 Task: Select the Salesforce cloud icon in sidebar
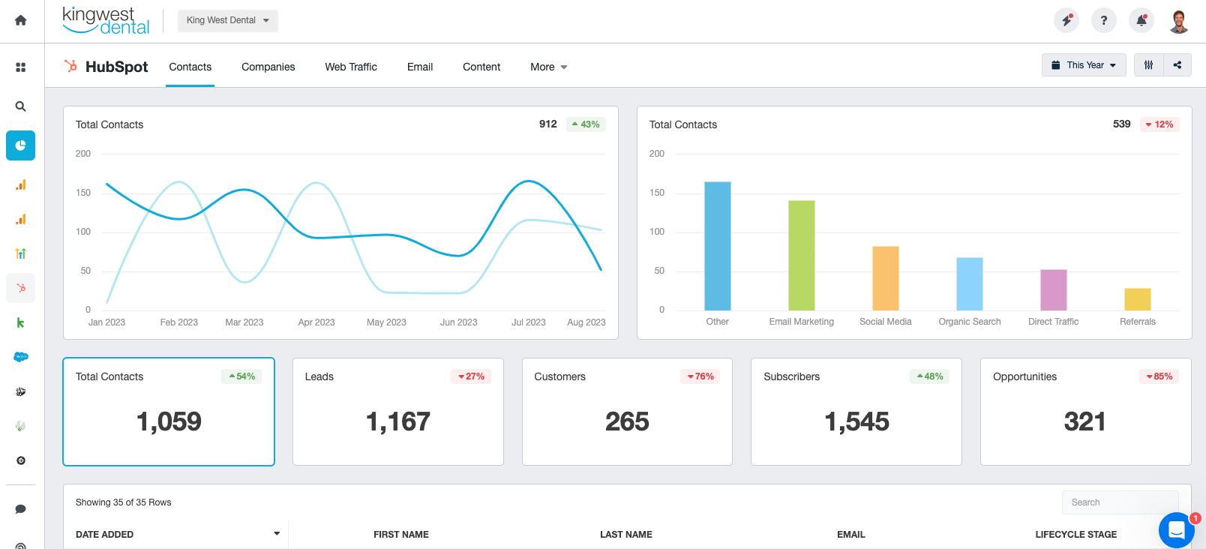point(21,357)
